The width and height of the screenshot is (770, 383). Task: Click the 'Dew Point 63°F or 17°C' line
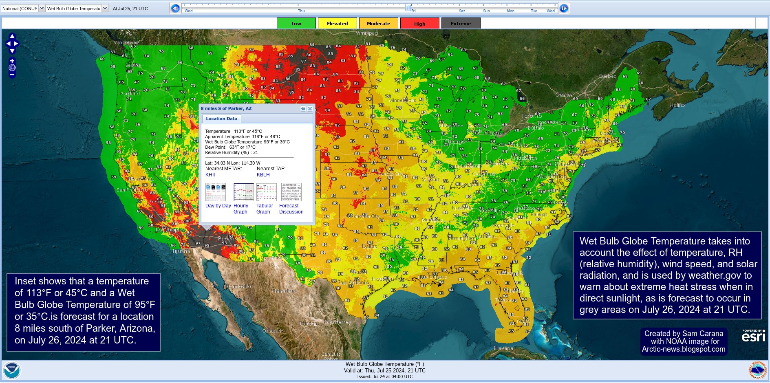tap(230, 147)
